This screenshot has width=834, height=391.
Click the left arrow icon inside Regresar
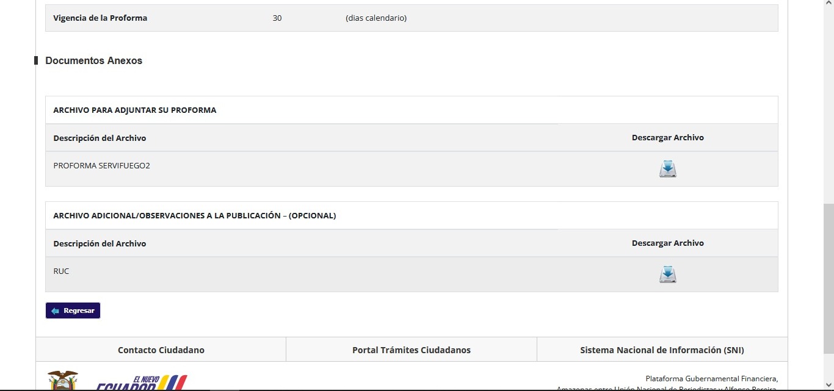click(x=55, y=311)
